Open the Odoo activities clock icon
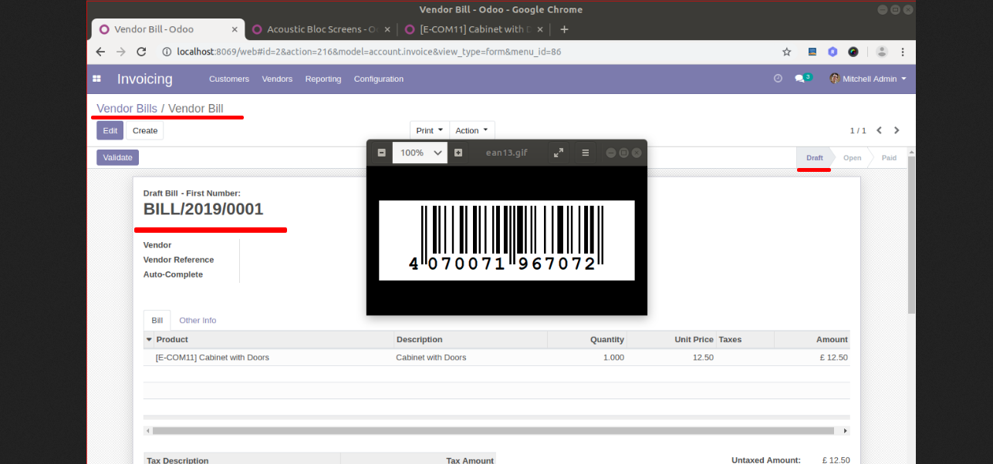The height and width of the screenshot is (464, 993). [778, 79]
